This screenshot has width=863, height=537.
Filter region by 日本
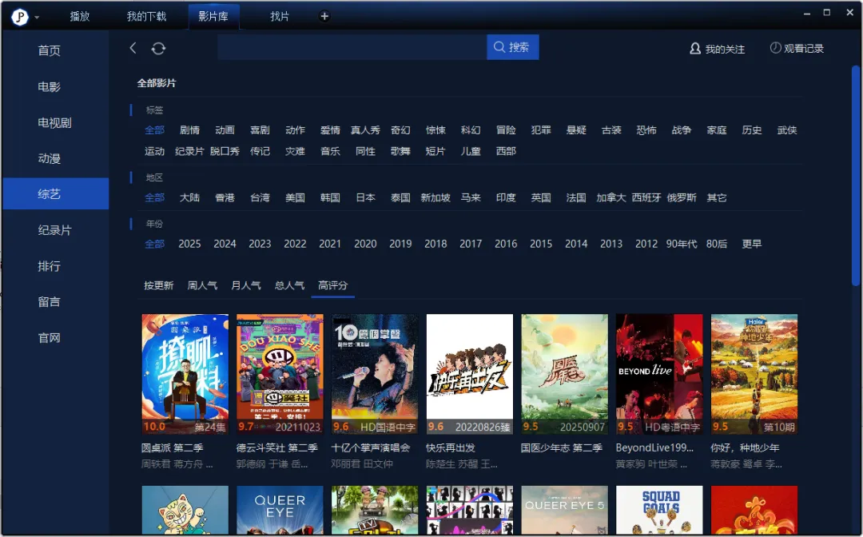point(365,197)
